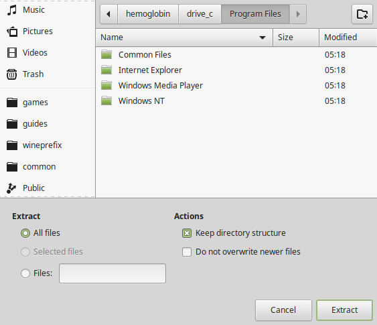The height and width of the screenshot is (325, 377).
Task: Select the games bookmark folder
Action: coord(48,103)
